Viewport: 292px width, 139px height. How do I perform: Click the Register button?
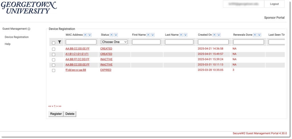point(56,114)
